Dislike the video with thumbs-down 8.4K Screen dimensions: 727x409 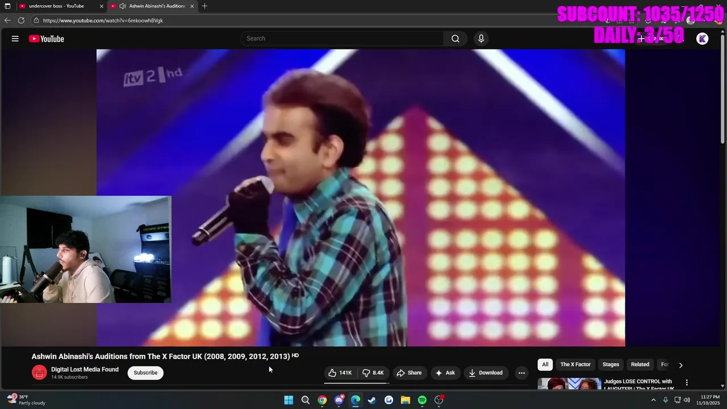(374, 373)
